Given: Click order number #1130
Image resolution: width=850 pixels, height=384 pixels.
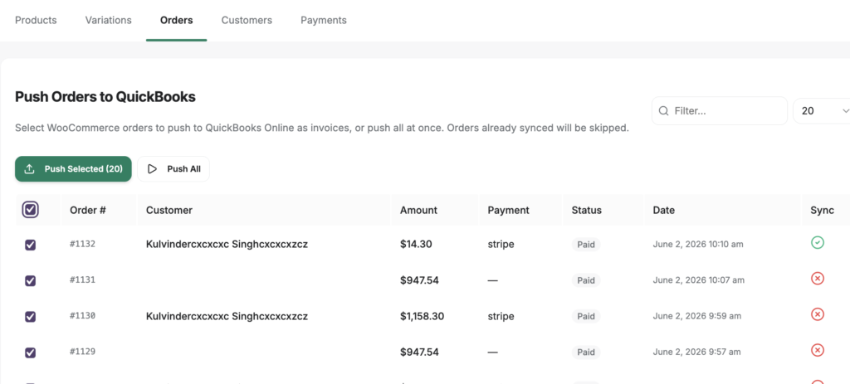Looking at the screenshot, I should (x=82, y=316).
